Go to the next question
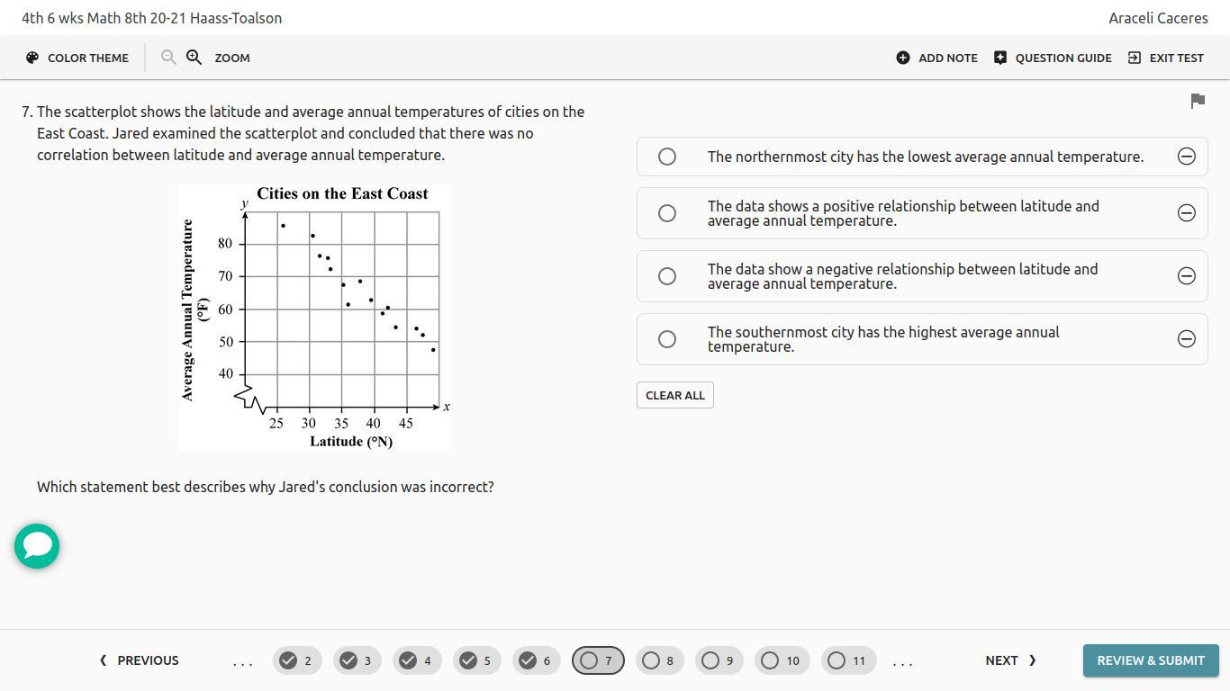 click(1010, 660)
